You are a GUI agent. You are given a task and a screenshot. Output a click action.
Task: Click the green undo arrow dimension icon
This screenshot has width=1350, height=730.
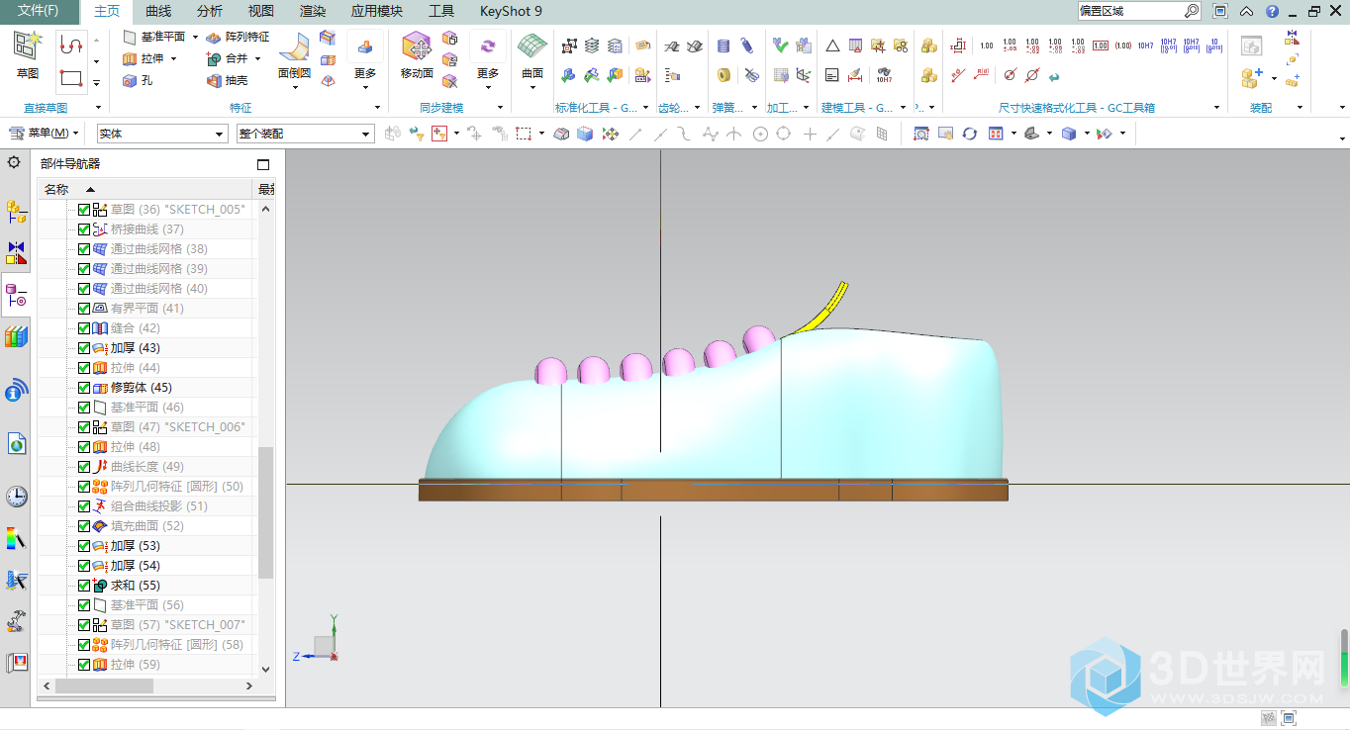click(x=1055, y=76)
